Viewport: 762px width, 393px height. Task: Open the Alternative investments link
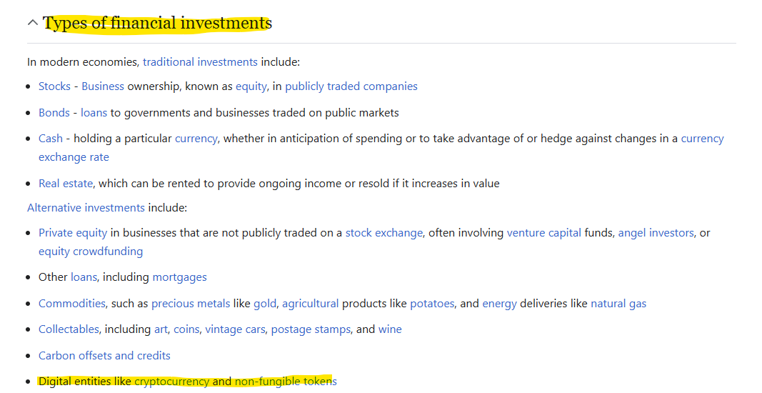click(86, 208)
